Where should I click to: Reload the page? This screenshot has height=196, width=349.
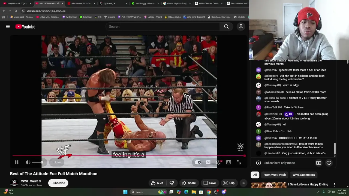(x=16, y=11)
